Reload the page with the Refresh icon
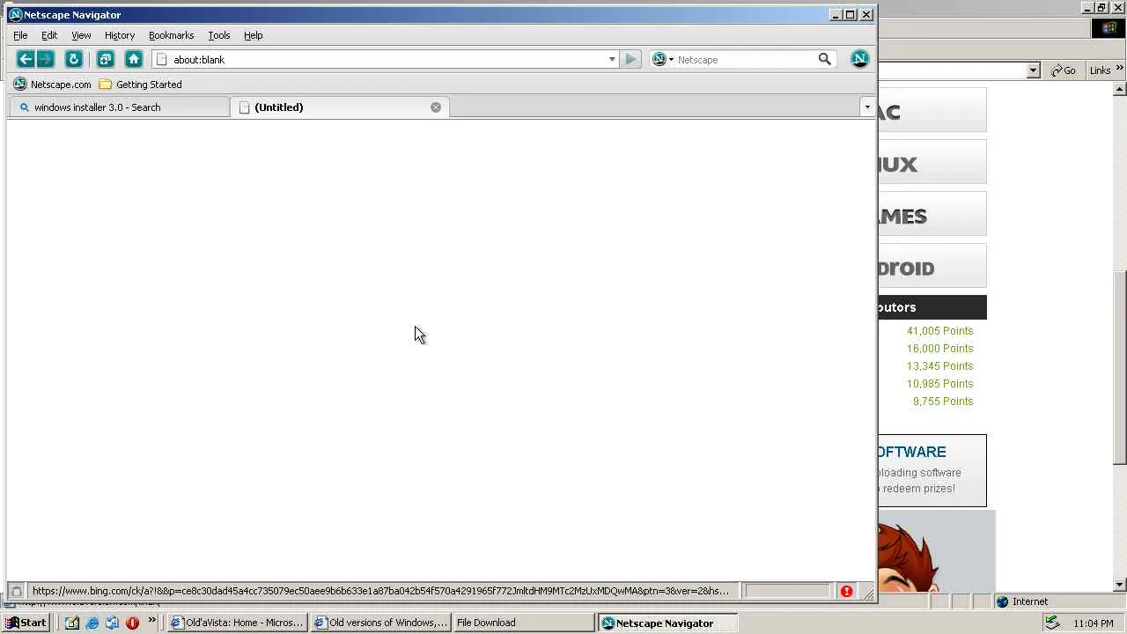This screenshot has height=634, width=1127. 74,59
